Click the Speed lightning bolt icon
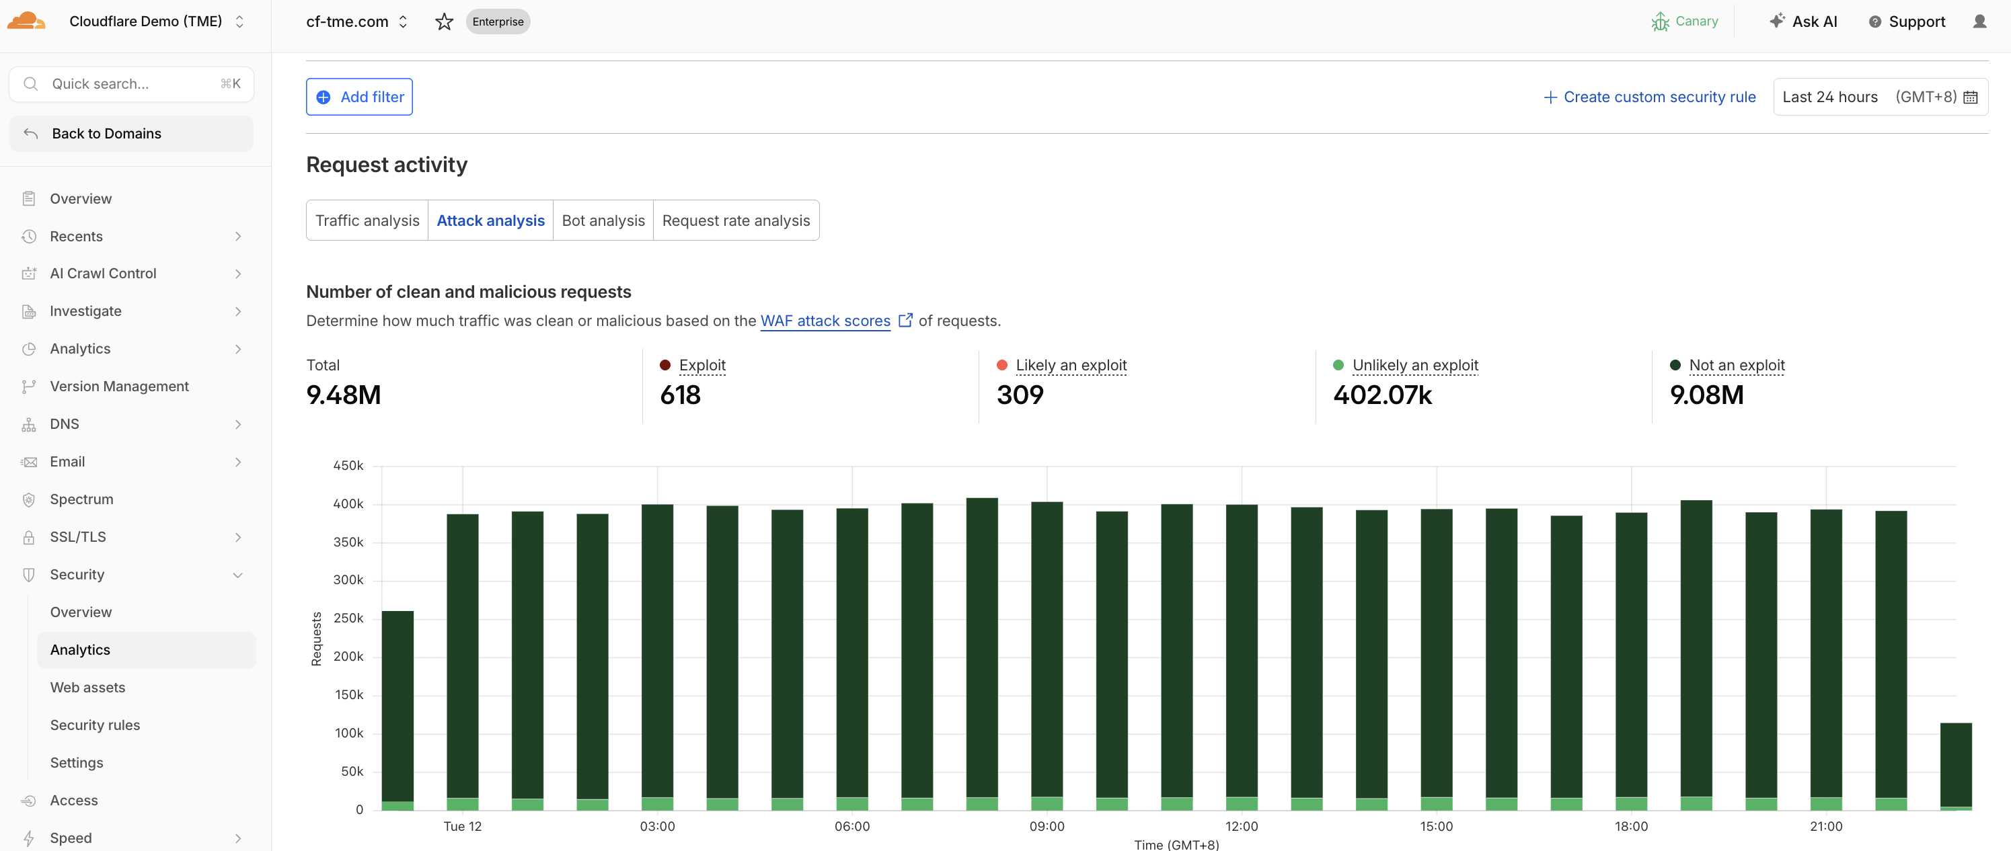 (x=29, y=838)
